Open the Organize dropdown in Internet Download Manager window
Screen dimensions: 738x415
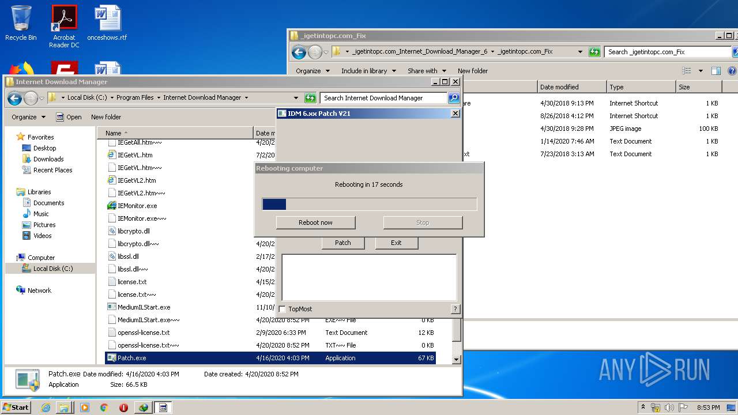pyautogui.click(x=28, y=117)
